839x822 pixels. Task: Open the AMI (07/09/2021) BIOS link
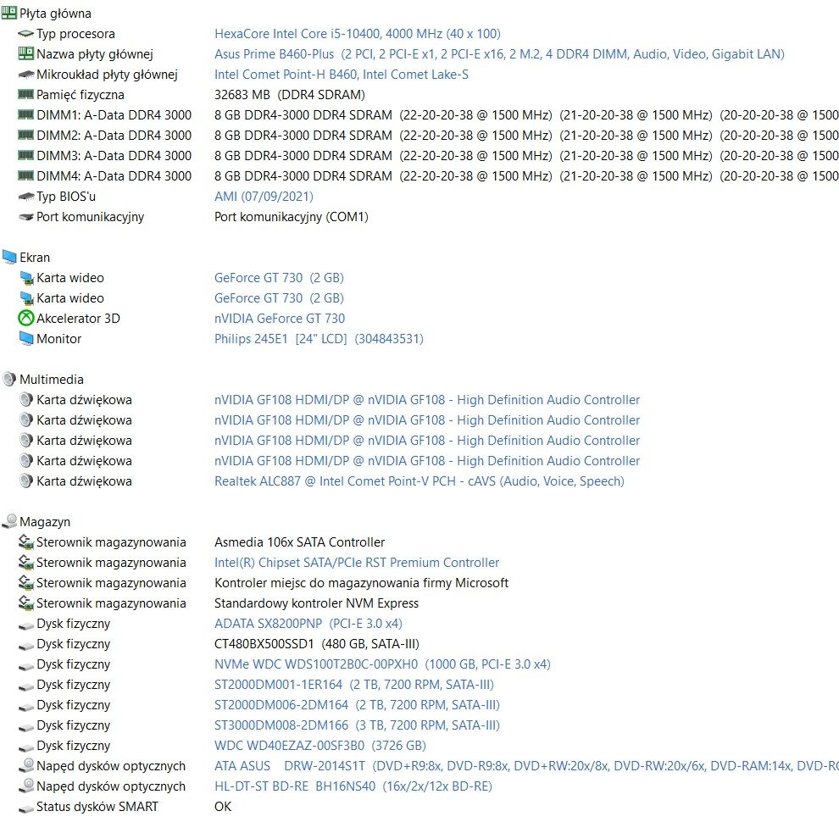264,197
